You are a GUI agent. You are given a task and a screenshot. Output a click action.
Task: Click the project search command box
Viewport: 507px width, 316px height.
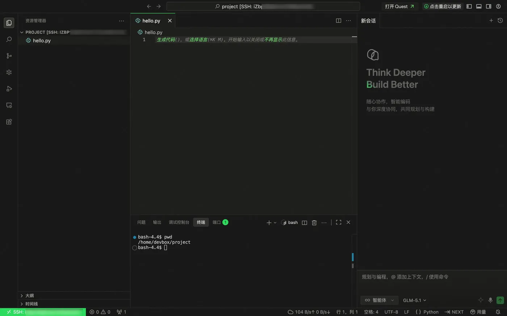click(263, 7)
